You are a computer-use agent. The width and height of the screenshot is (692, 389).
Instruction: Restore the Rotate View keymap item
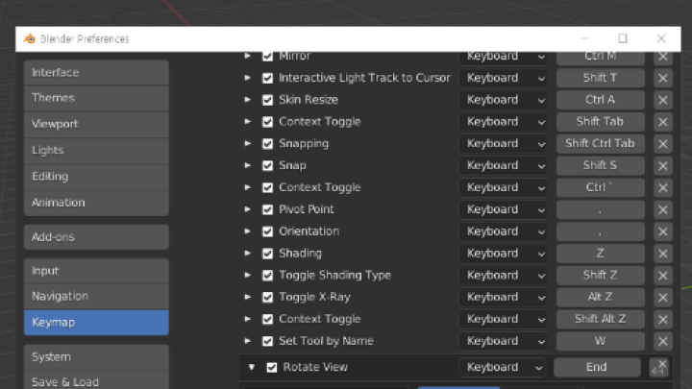[659, 367]
